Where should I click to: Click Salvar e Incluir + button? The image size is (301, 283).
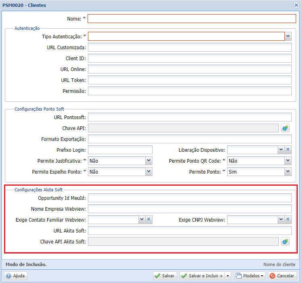point(203,276)
